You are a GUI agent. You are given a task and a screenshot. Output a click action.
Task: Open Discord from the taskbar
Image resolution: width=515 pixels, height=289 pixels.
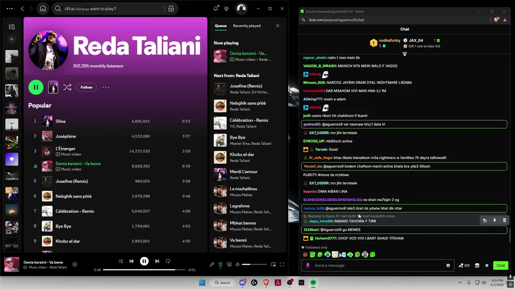[243, 283]
